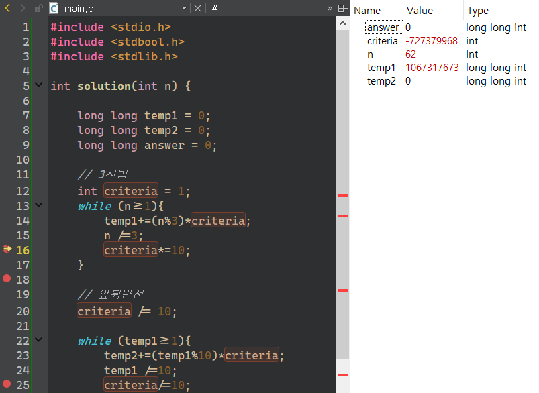
Task: Open the main.c document dropdown list
Action: click(x=185, y=8)
